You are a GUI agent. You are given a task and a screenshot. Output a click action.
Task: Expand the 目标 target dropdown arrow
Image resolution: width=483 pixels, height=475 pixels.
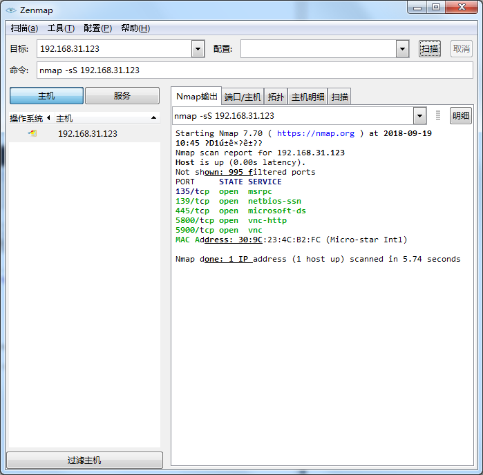(x=198, y=48)
